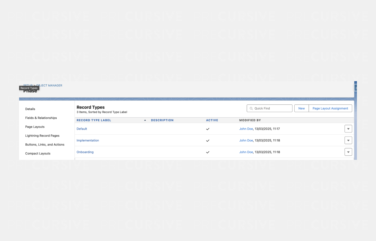Screen dimensions: 376x241
Task: Go to Fields & Relationships
Action: 41,118
